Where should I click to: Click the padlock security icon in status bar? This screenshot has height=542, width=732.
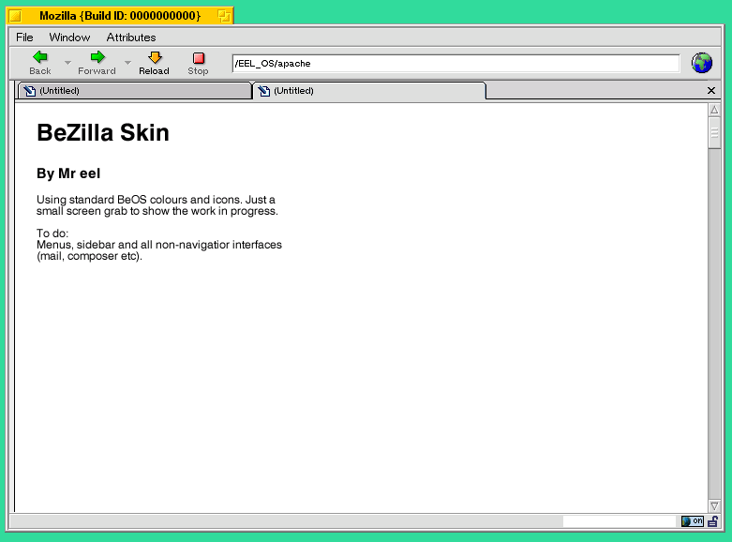point(713,521)
